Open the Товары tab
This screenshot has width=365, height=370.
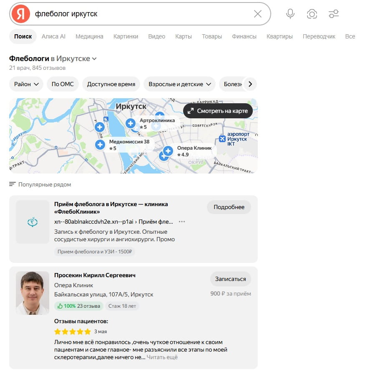tap(212, 36)
